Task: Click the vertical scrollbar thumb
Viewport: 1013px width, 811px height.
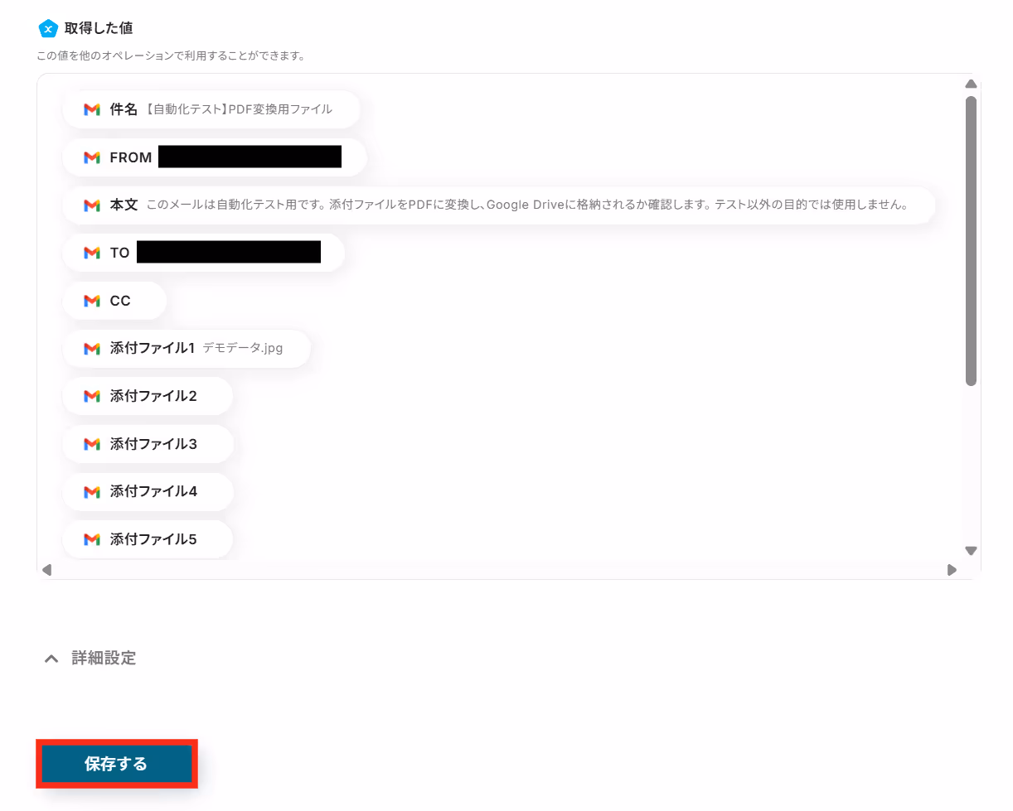Action: [x=972, y=241]
